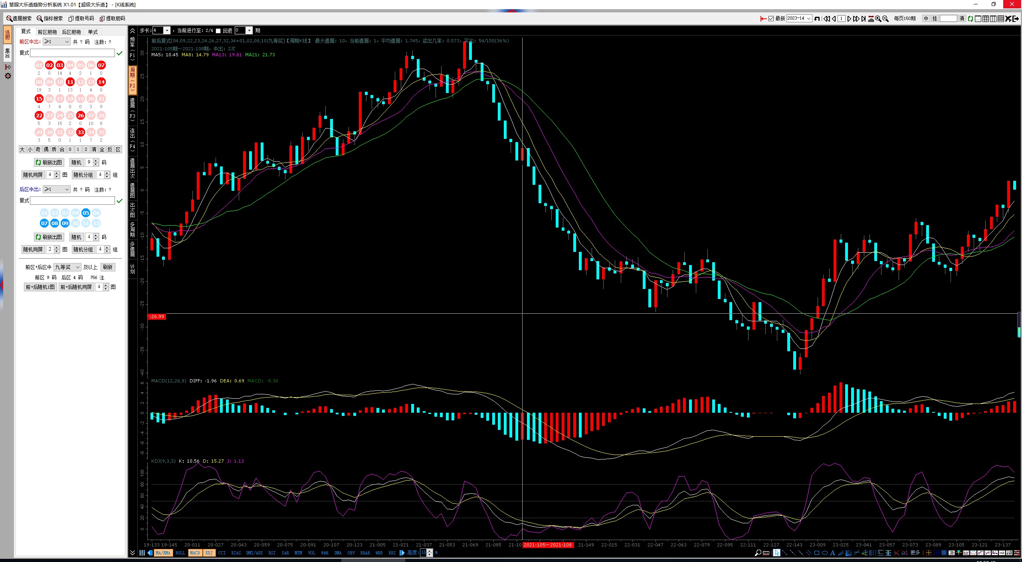Increase the 高度 height stepper
Image resolution: width=1022 pixels, height=562 pixels.
coord(430,551)
